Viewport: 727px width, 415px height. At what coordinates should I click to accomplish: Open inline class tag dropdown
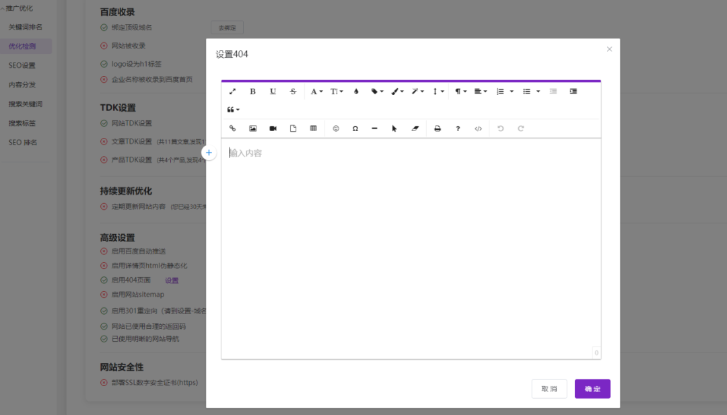tap(377, 91)
